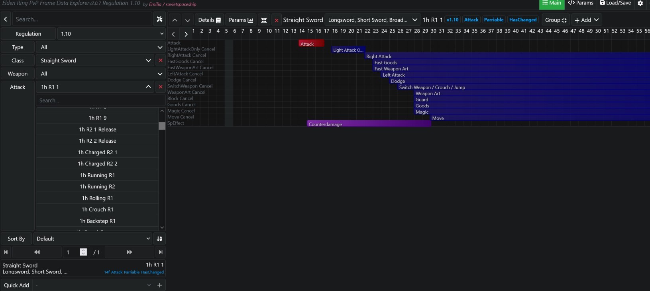Image resolution: width=650 pixels, height=291 pixels.
Task: Toggle the Details panel button
Action: (x=209, y=20)
